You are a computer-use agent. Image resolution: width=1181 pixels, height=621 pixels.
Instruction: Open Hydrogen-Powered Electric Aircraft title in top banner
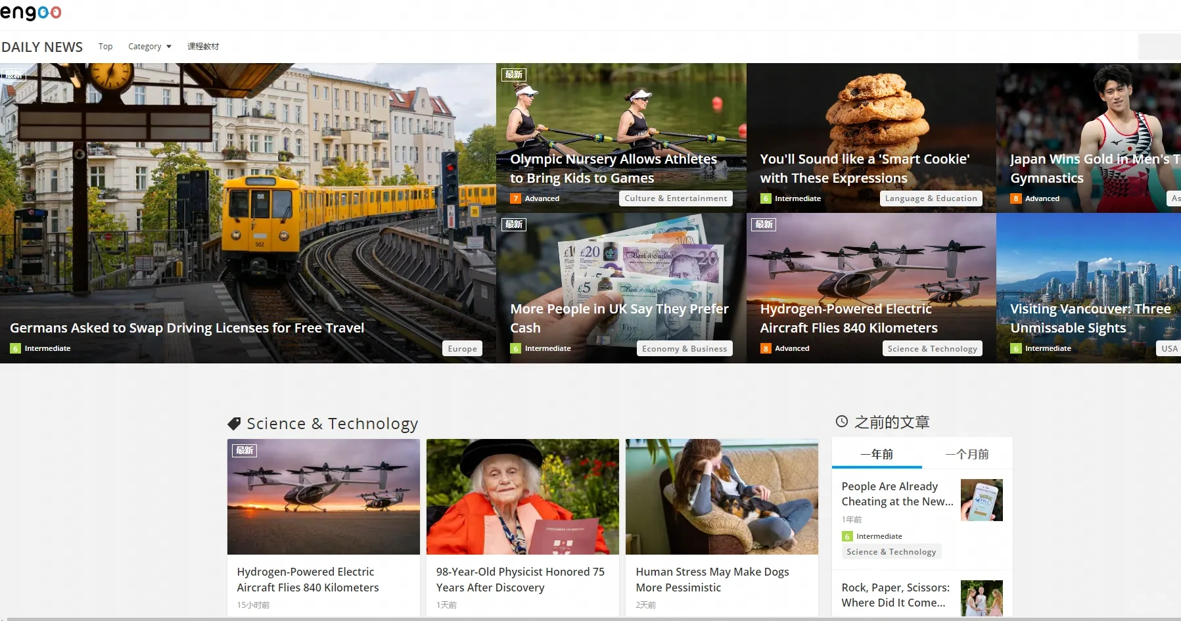click(849, 319)
